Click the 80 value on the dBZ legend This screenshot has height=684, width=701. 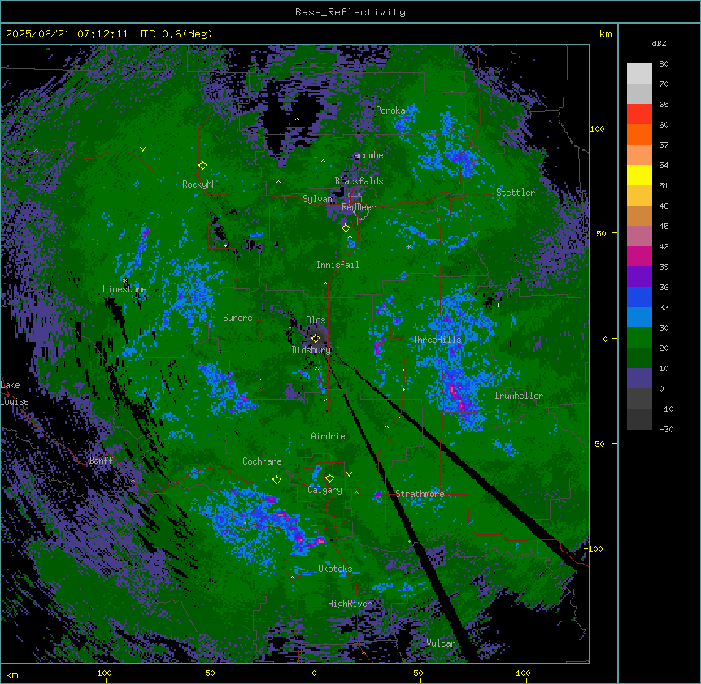point(664,64)
